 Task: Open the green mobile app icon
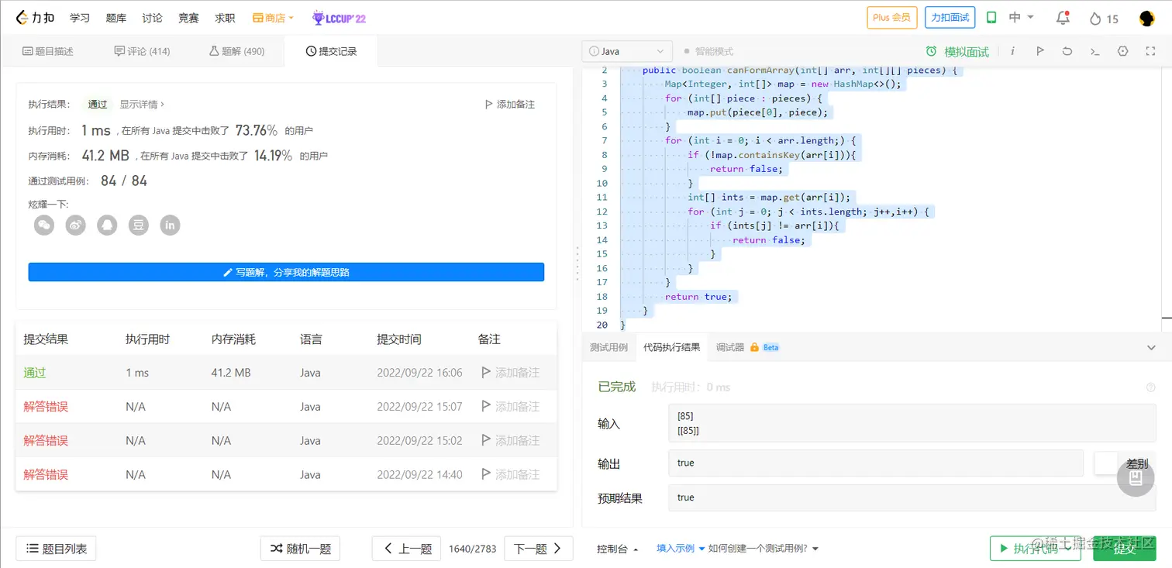tap(991, 18)
